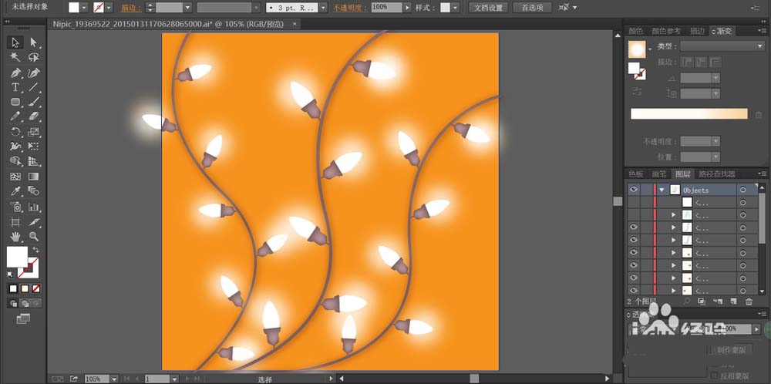Select the Scale tool
This screenshot has width=771, height=384.
[33, 132]
